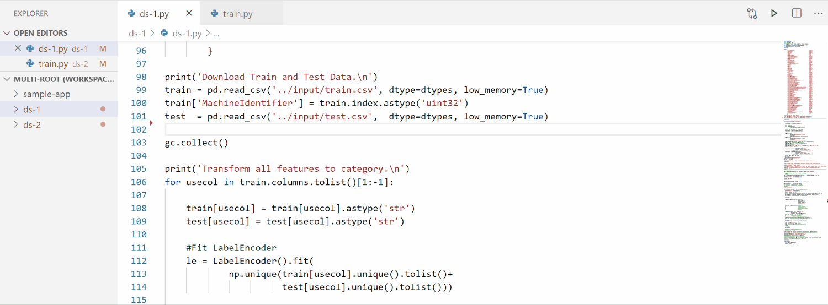Screen dimensions: 828x305
Task: Click the ds-1 breadcrumb segment
Action: [137, 33]
